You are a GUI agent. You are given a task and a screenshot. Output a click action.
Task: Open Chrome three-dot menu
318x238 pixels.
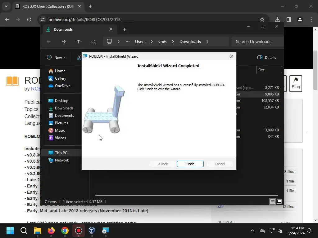pos(311,20)
